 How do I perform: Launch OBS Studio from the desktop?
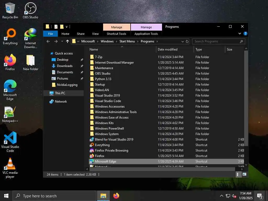pos(30,10)
